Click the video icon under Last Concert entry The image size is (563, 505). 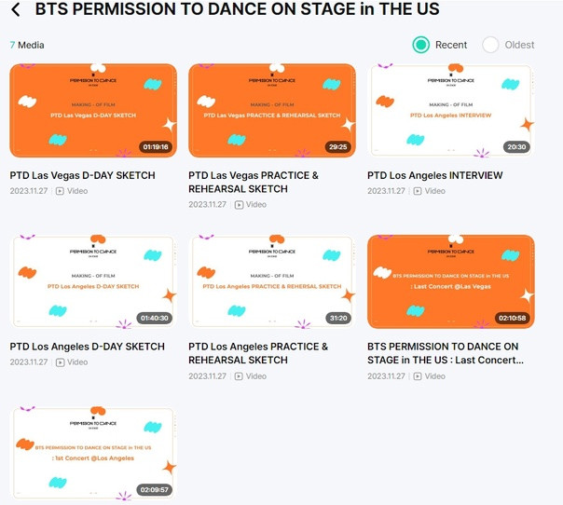point(418,376)
